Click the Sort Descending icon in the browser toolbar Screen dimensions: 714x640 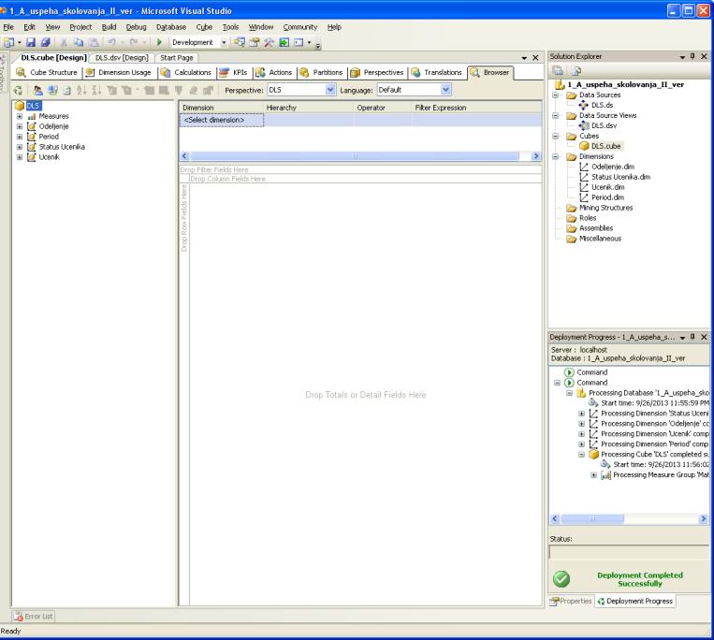96,90
